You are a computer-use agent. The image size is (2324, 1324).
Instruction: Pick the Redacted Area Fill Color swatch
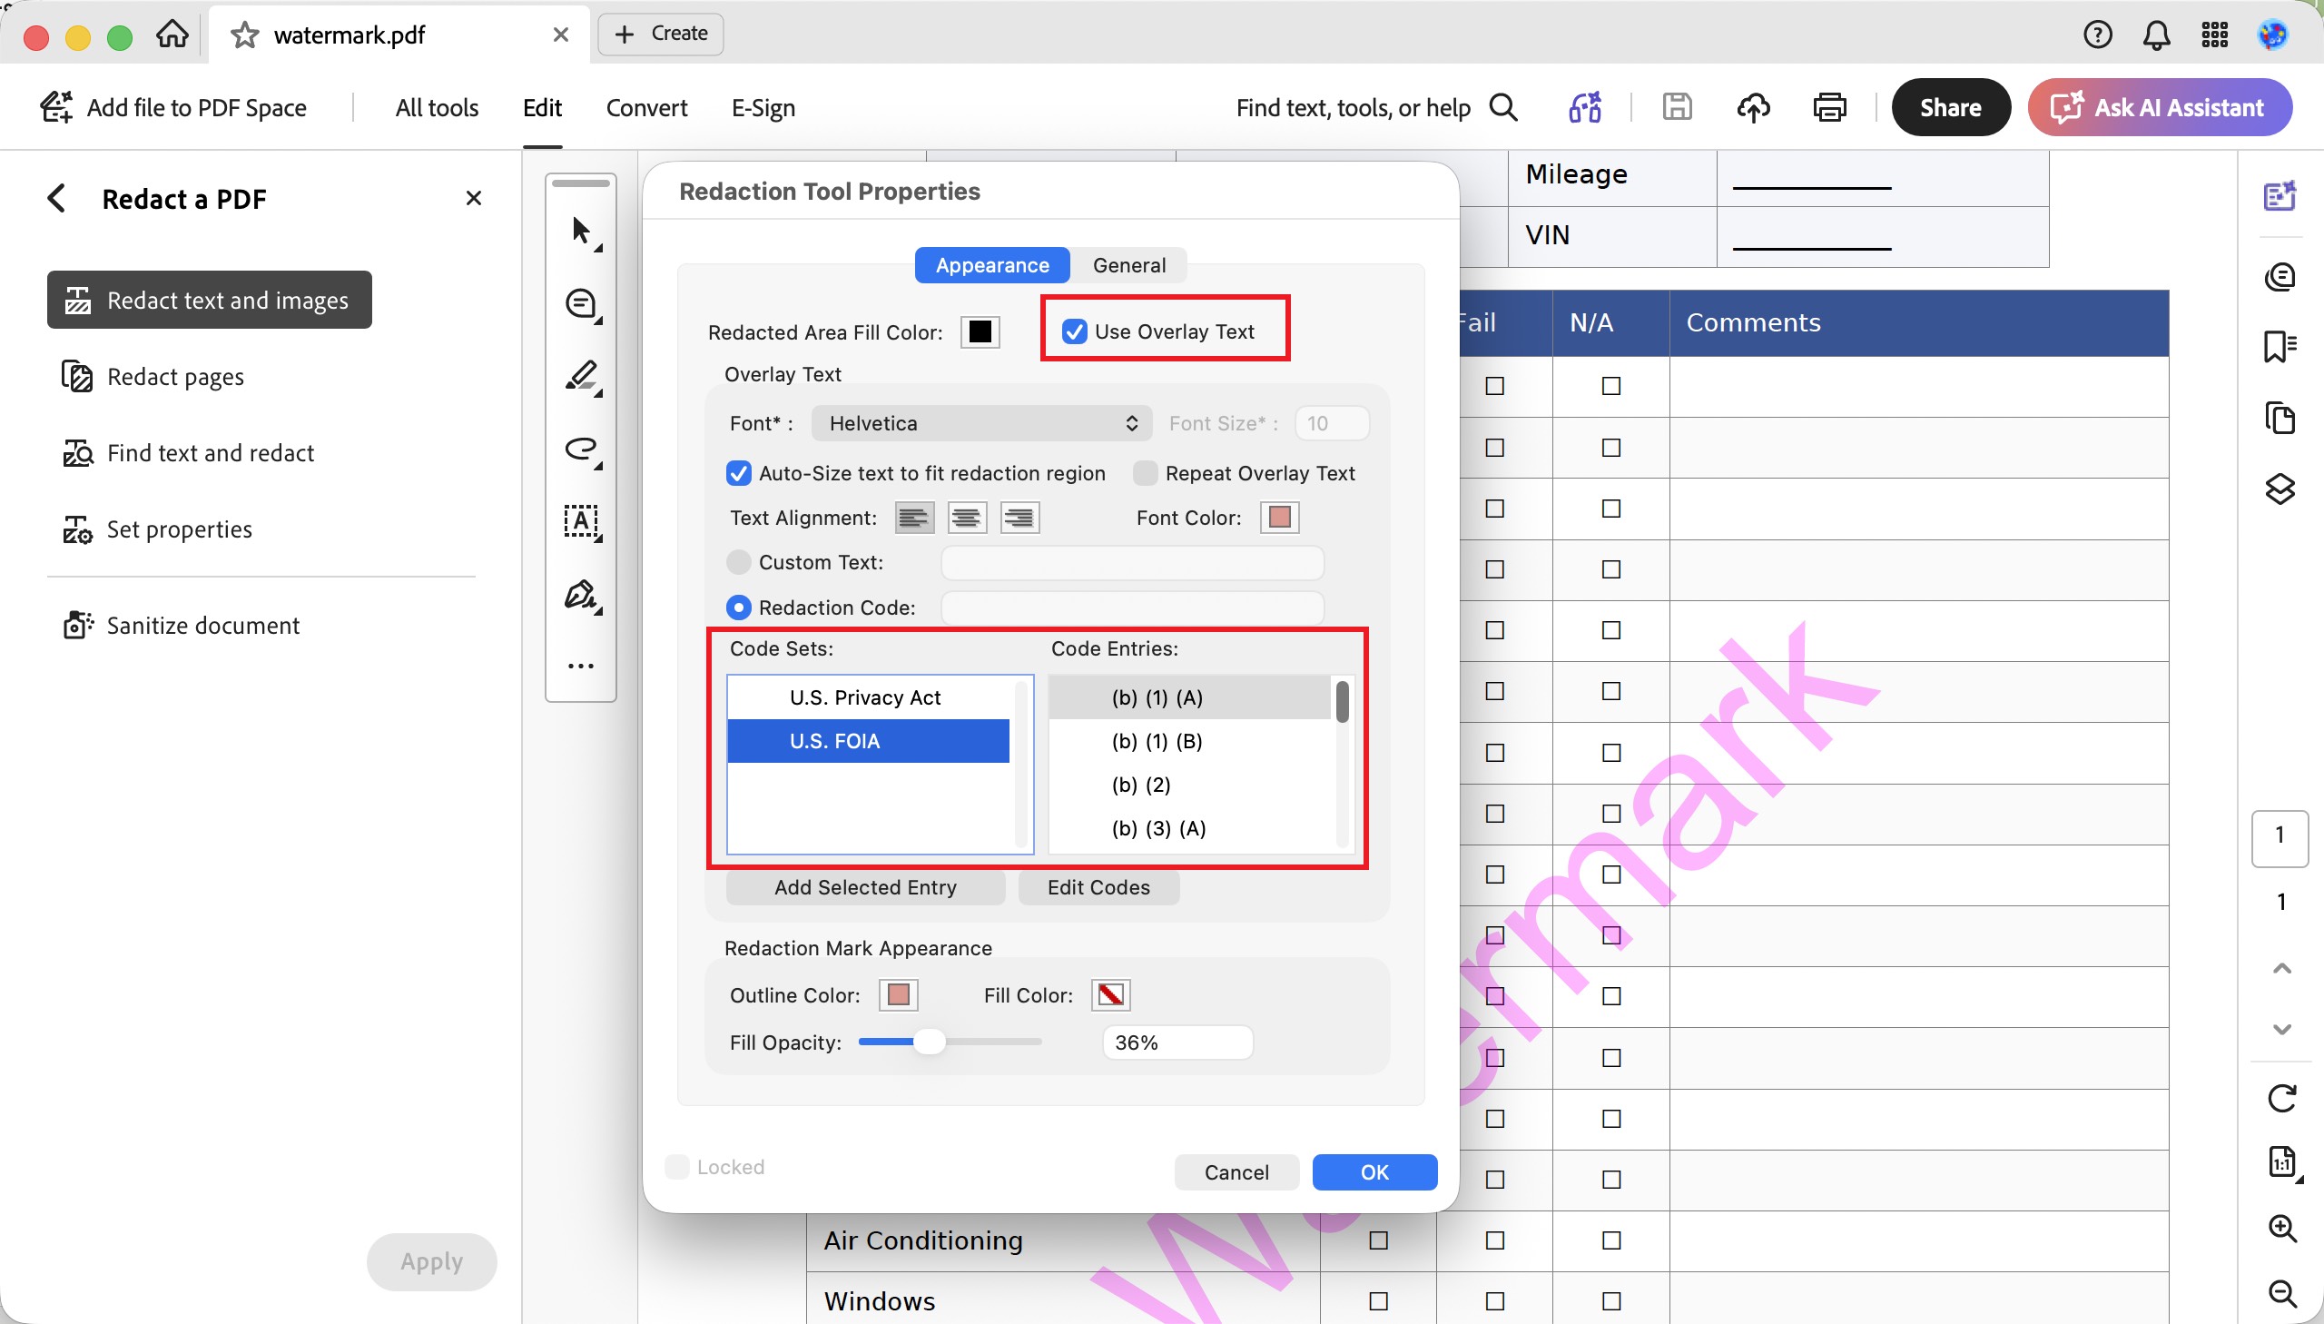(x=980, y=332)
